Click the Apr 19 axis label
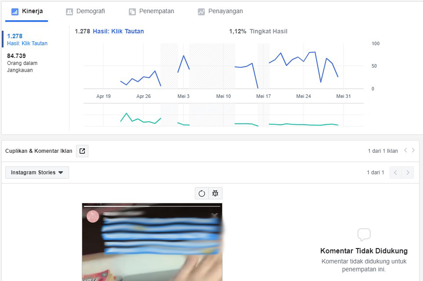423x281 pixels. (104, 96)
